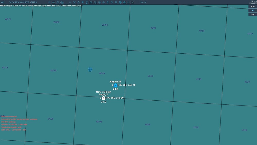Select the white Ragin11 aircraft marker
Screen dimensions: 257x145
[x=103, y=98]
